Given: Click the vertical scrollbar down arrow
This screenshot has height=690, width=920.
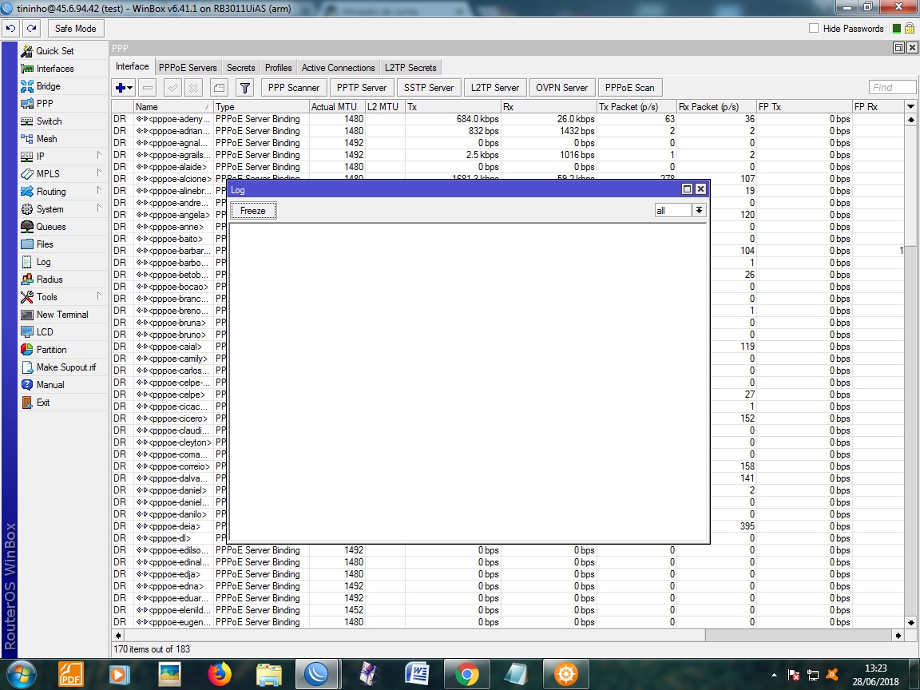Looking at the screenshot, I should [x=910, y=623].
